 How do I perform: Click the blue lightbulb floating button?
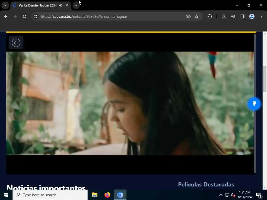254,104
